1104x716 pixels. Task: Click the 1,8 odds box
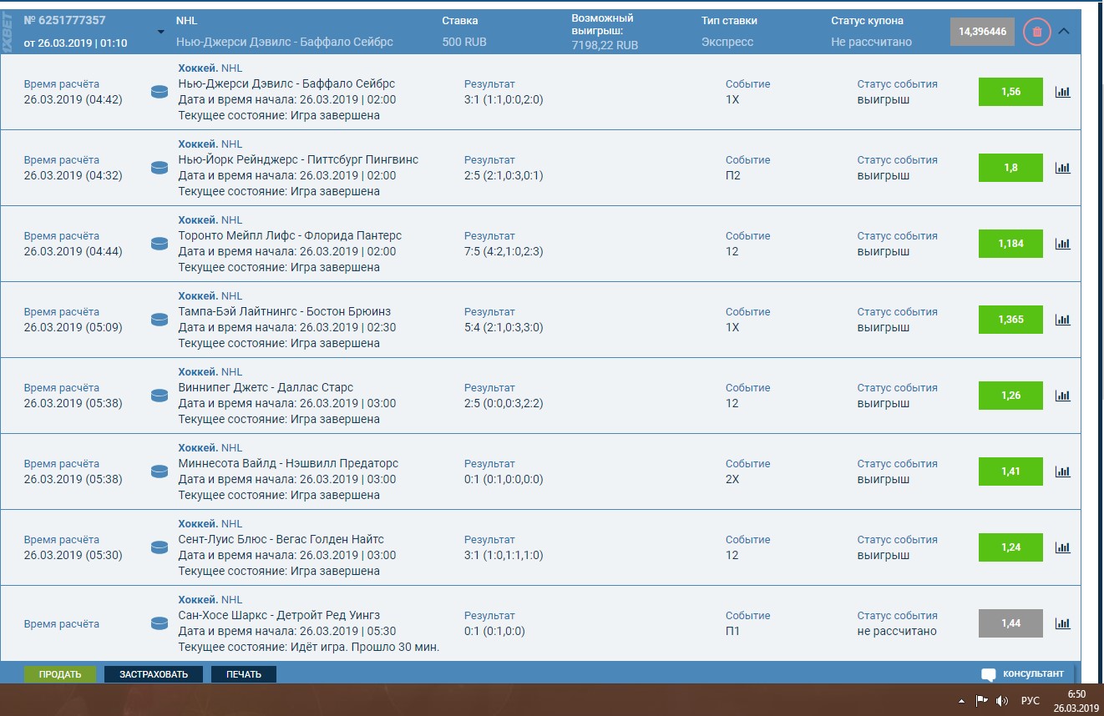pos(1010,168)
